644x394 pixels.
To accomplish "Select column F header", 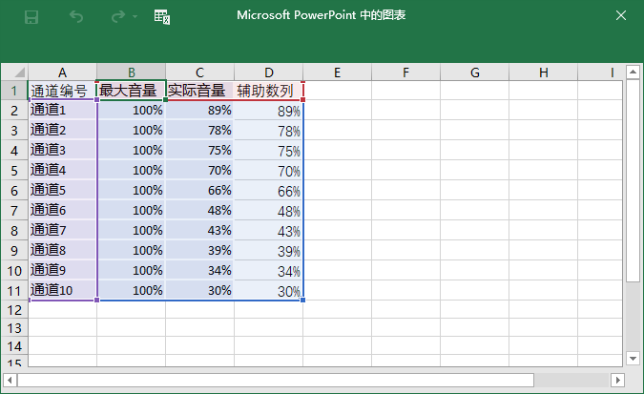I will 405,73.
